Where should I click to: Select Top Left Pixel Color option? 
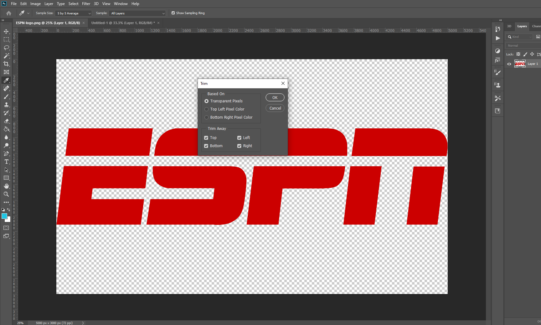click(x=224, y=109)
